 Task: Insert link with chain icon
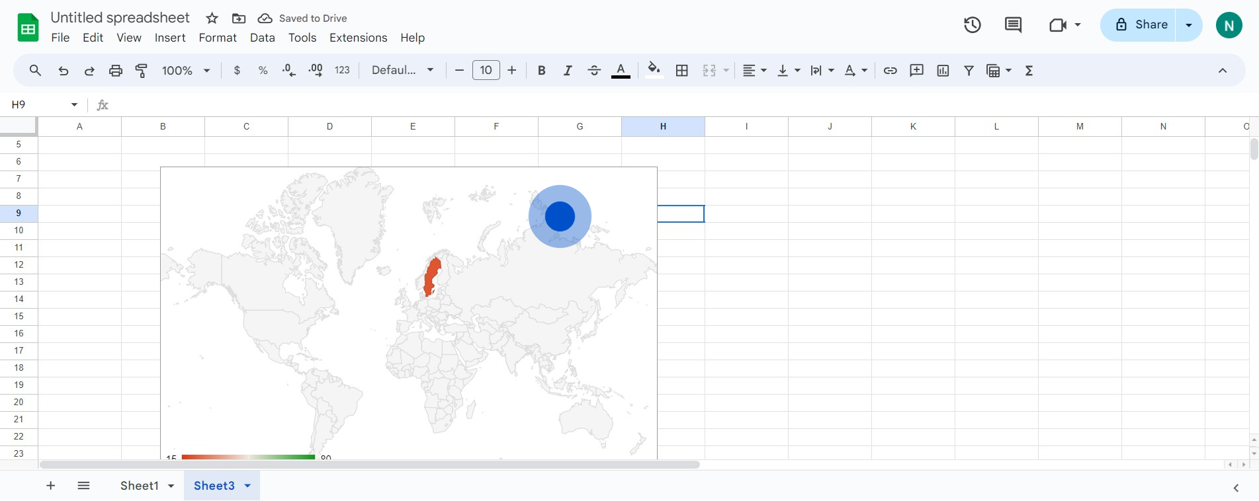pyautogui.click(x=890, y=70)
